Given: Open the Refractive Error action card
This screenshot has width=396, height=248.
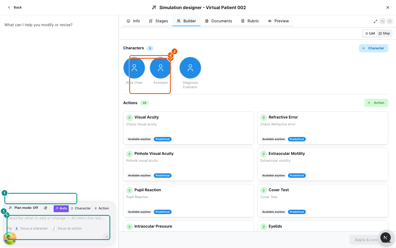Looking at the screenshot, I should pyautogui.click(x=323, y=128).
